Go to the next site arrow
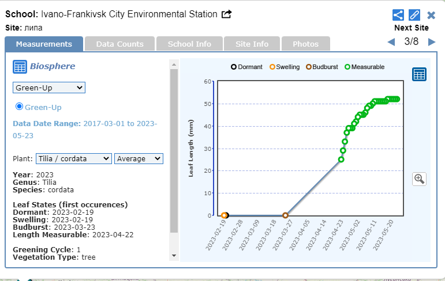 coord(431,42)
